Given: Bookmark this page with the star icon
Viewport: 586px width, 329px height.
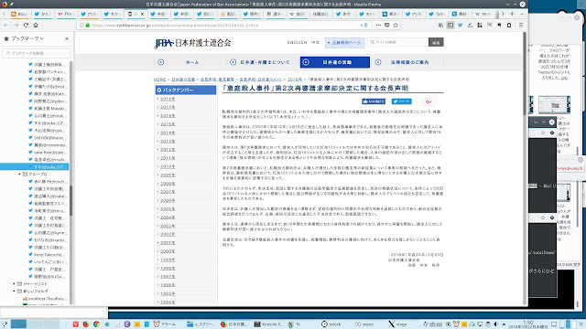Looking at the screenshot, I should pos(396,25).
